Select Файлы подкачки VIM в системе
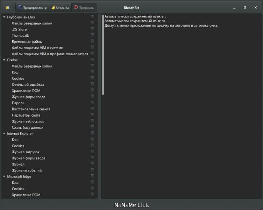 37,48
